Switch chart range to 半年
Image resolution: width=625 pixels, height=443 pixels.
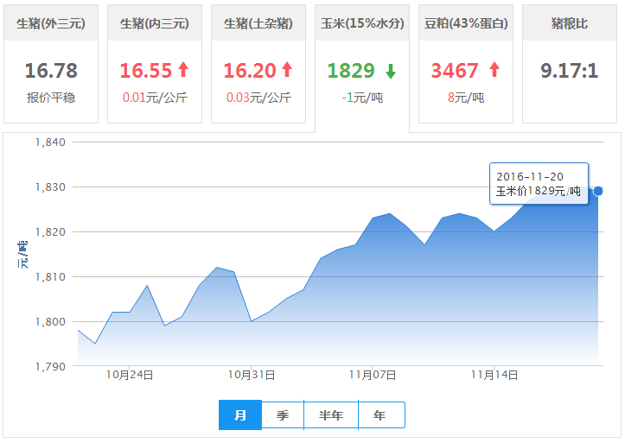click(x=331, y=415)
